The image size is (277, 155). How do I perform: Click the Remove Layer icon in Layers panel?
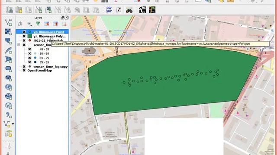[x=64, y=24]
